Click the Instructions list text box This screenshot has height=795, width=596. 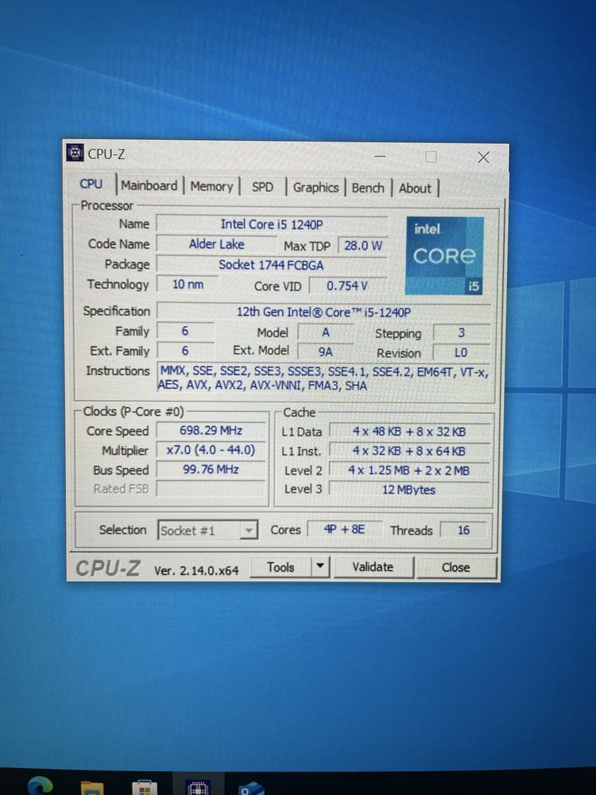[x=323, y=378]
